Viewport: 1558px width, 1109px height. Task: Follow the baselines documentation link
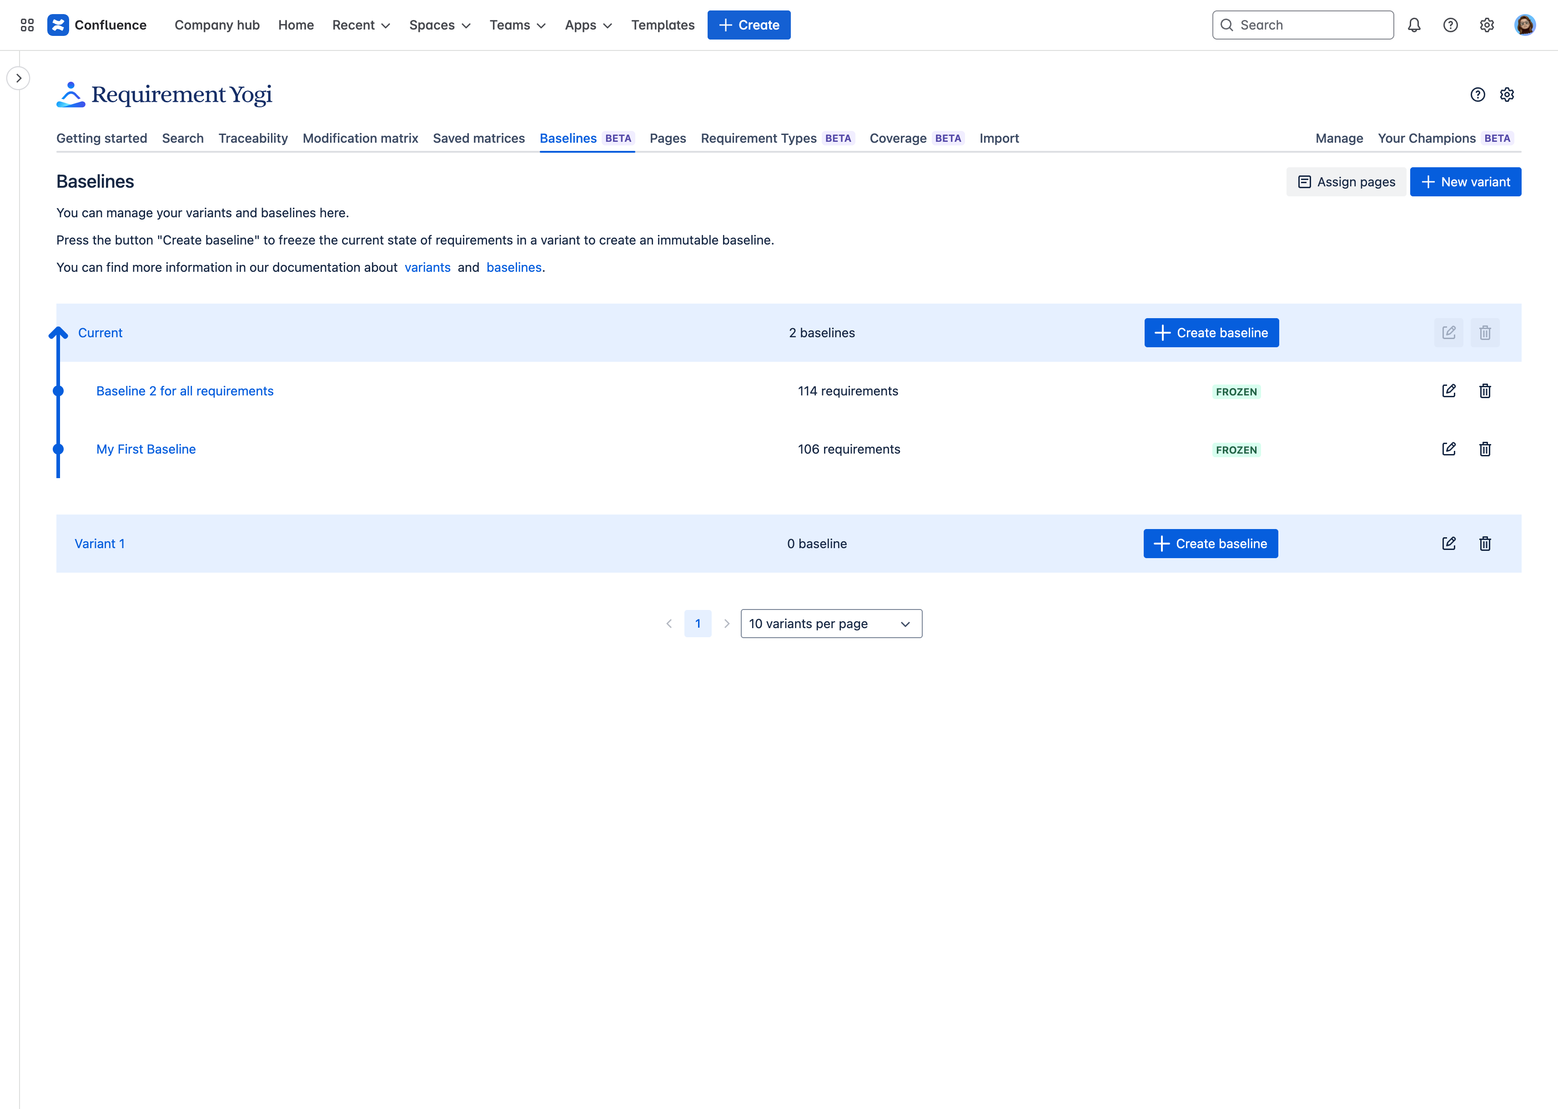pyautogui.click(x=513, y=268)
